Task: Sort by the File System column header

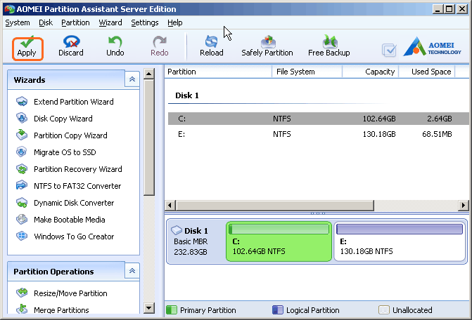Action: coord(307,72)
